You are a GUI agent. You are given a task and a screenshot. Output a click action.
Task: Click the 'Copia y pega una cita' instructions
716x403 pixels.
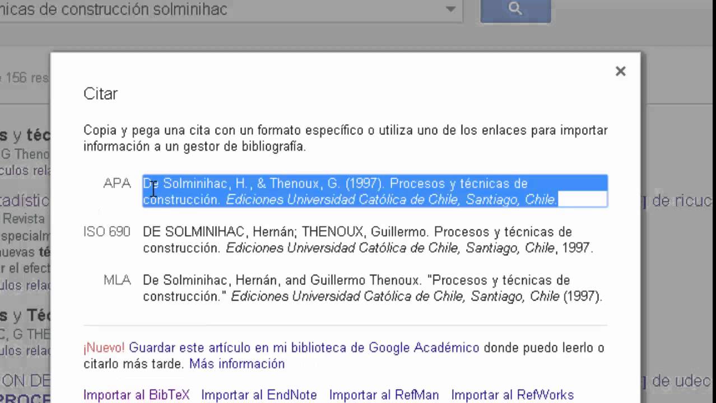click(345, 138)
